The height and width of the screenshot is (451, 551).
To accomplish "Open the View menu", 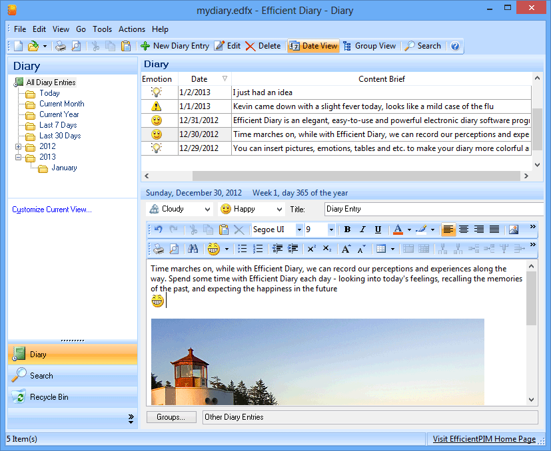I will [61, 29].
